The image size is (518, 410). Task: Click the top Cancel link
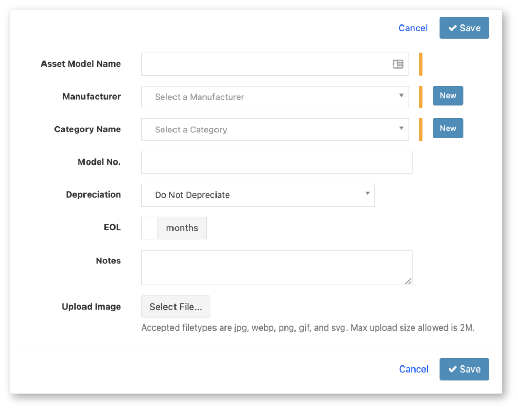pyautogui.click(x=413, y=28)
